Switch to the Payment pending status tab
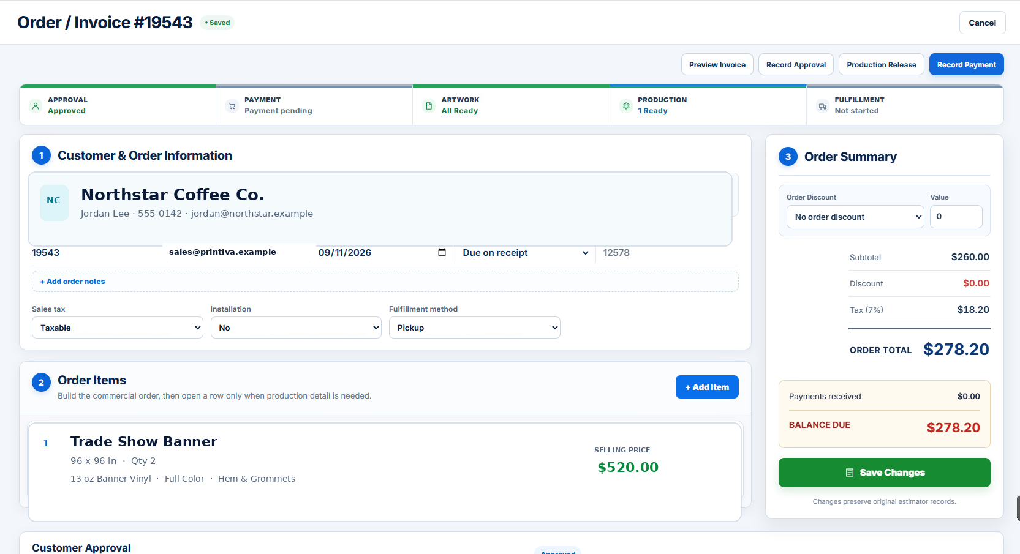This screenshot has width=1020, height=554. click(314, 105)
